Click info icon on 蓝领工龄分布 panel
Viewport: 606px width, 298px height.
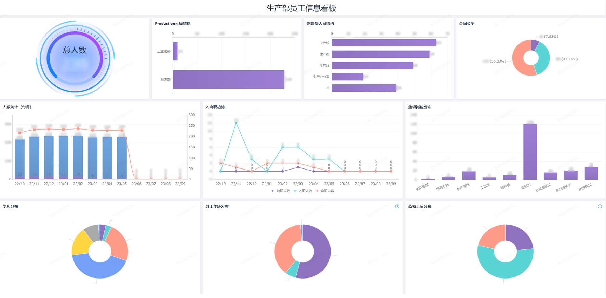tap(600, 206)
